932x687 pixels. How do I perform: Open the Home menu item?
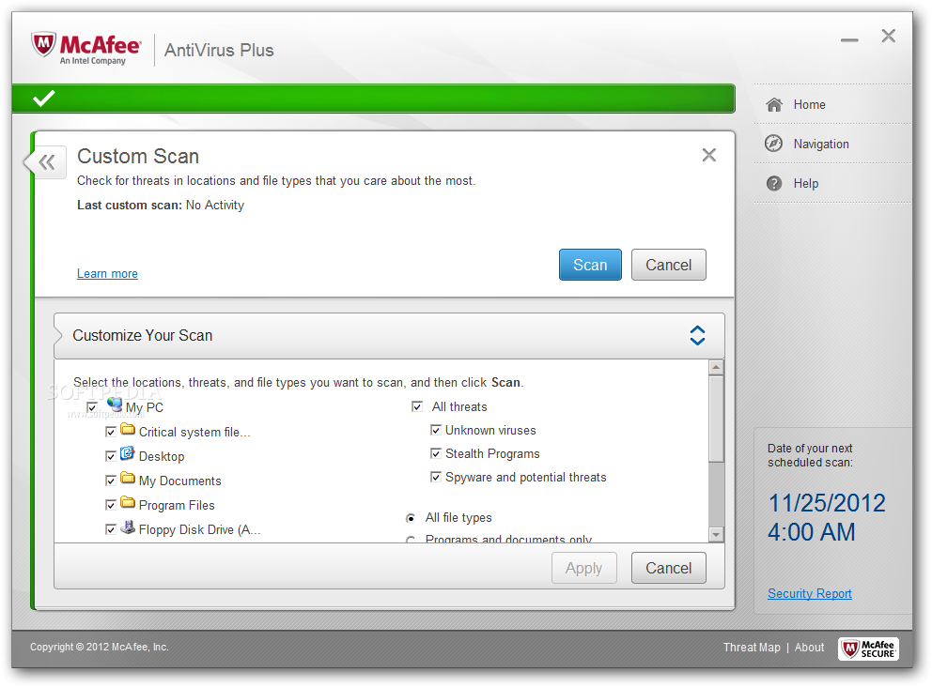[832, 104]
